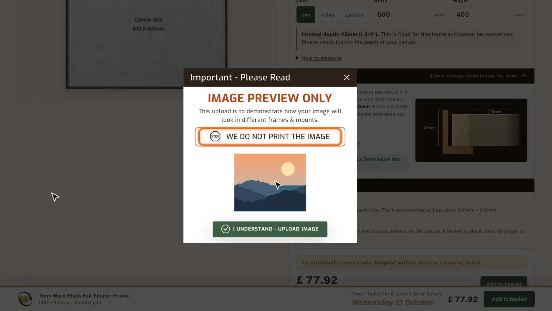Click the Wednesday 21 October dispatch date
552x311 pixels.
(393, 303)
